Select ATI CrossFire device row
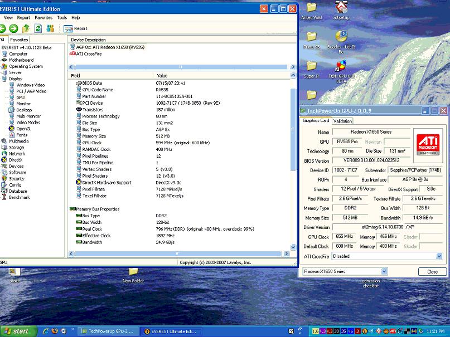This screenshot has width=450, height=337. click(x=86, y=54)
